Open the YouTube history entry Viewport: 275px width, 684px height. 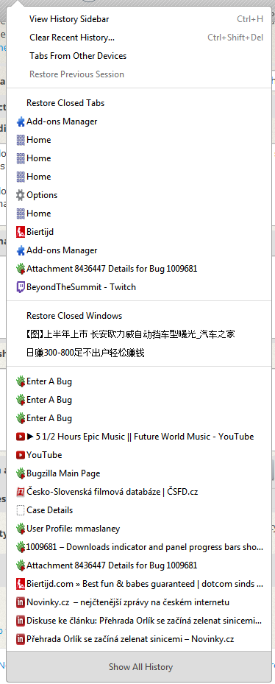pos(138,455)
